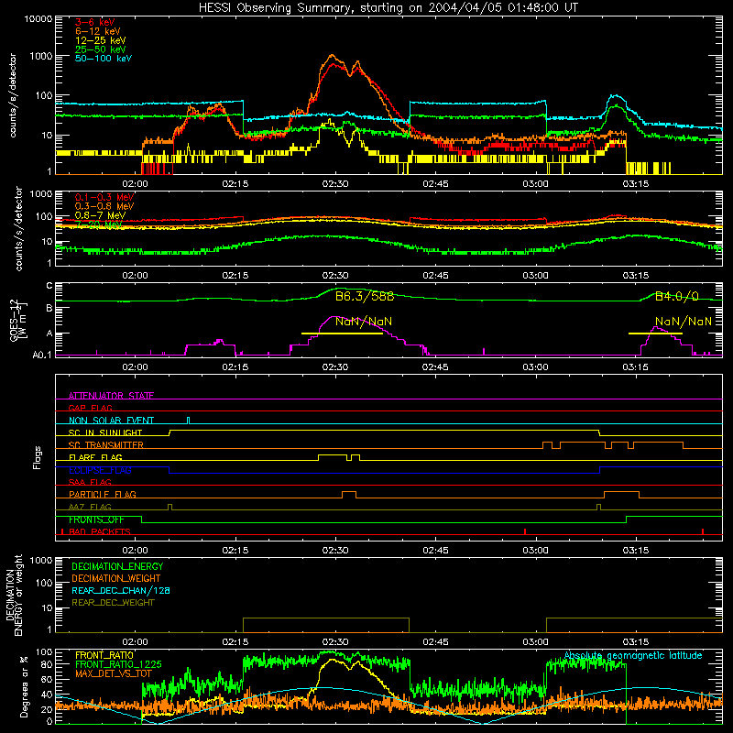
Task: Click the yellow "12-25 keV" legend label
Action: [101, 40]
